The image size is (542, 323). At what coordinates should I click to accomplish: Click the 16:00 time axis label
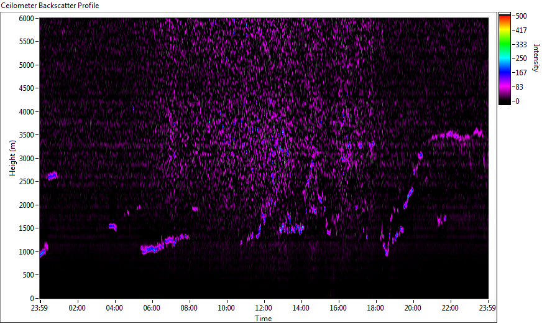[338, 308]
